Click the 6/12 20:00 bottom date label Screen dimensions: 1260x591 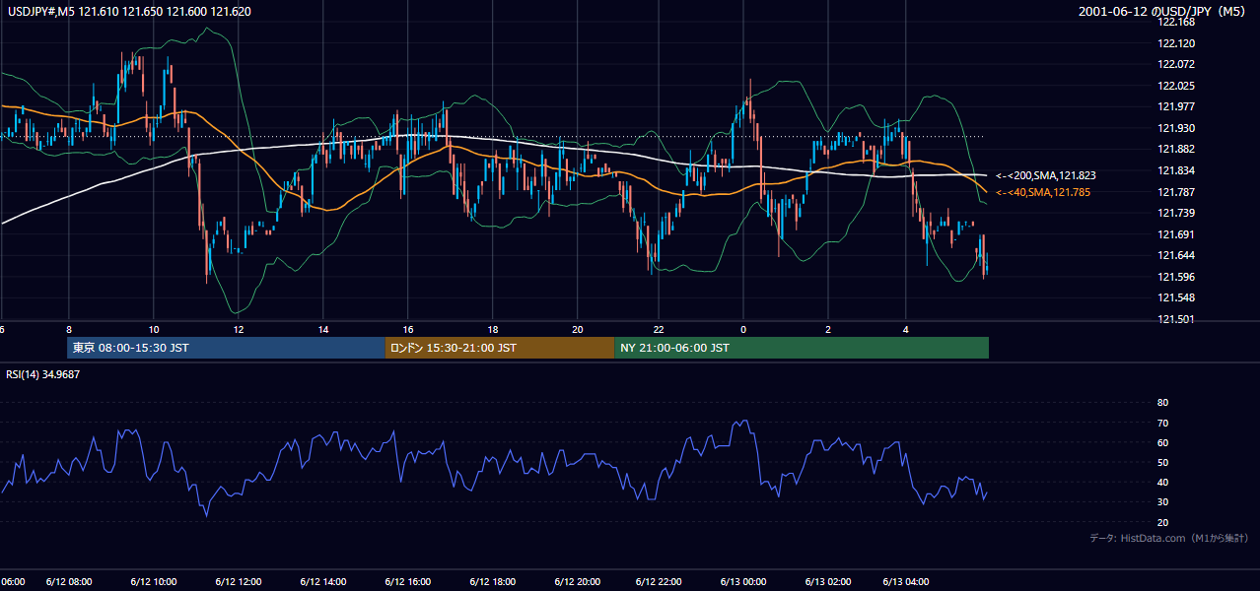(x=578, y=582)
